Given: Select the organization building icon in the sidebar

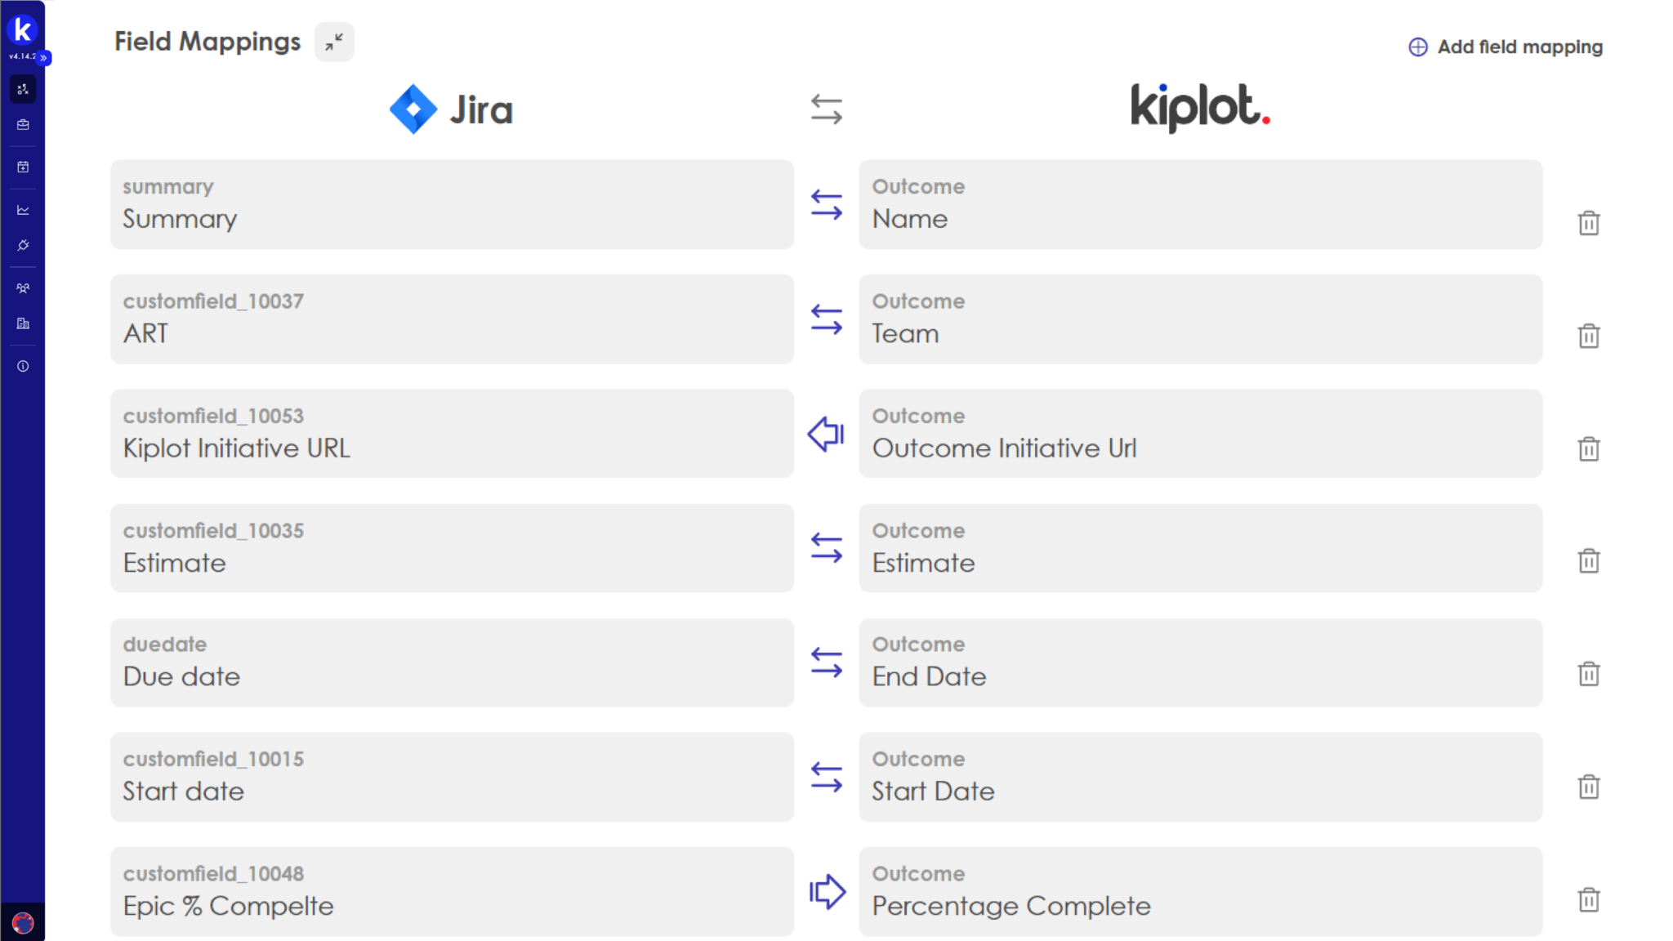Looking at the screenshot, I should (x=23, y=323).
